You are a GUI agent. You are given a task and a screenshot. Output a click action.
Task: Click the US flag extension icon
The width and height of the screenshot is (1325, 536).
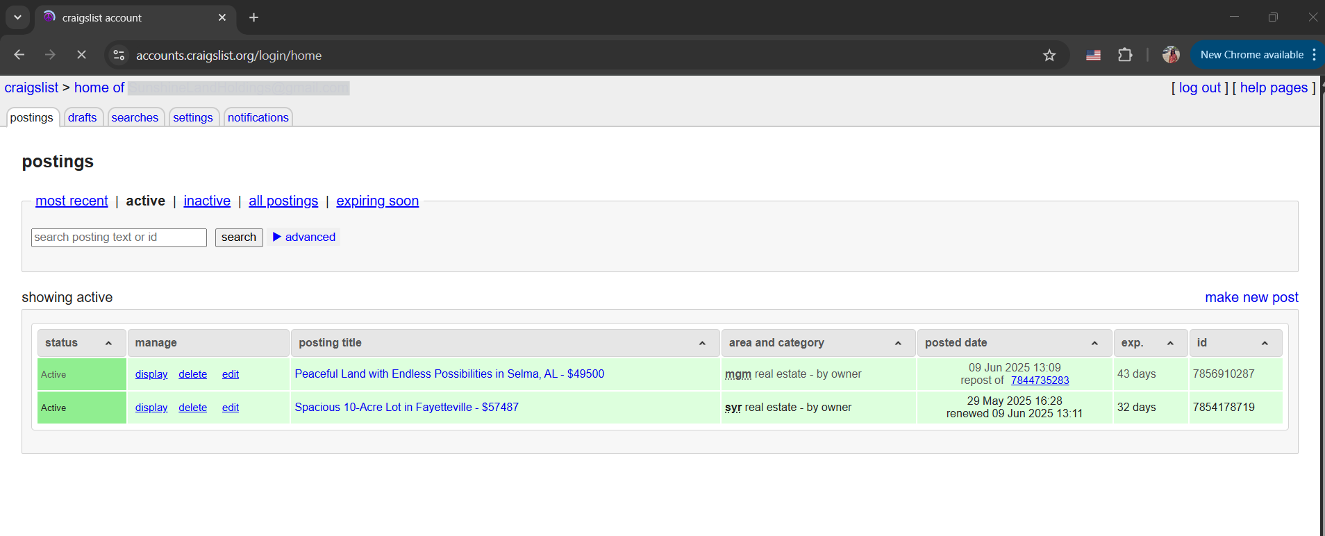[x=1093, y=55]
